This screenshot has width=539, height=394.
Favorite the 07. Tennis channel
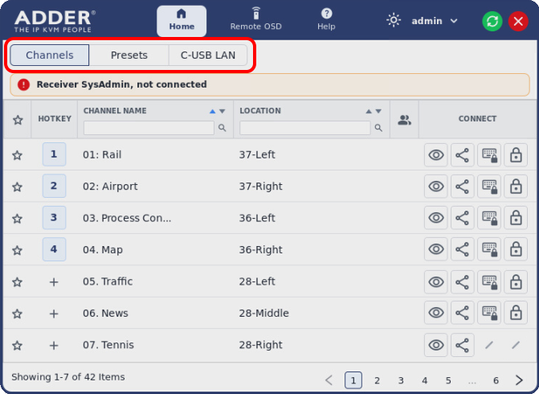point(17,346)
